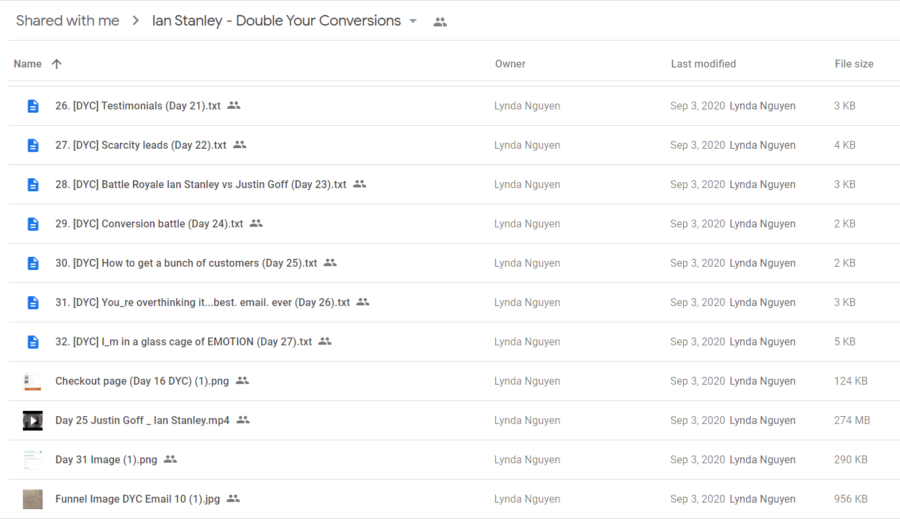Open Checkout page (Day 16 DYC) thumbnail
900x519 pixels.
pos(33,381)
